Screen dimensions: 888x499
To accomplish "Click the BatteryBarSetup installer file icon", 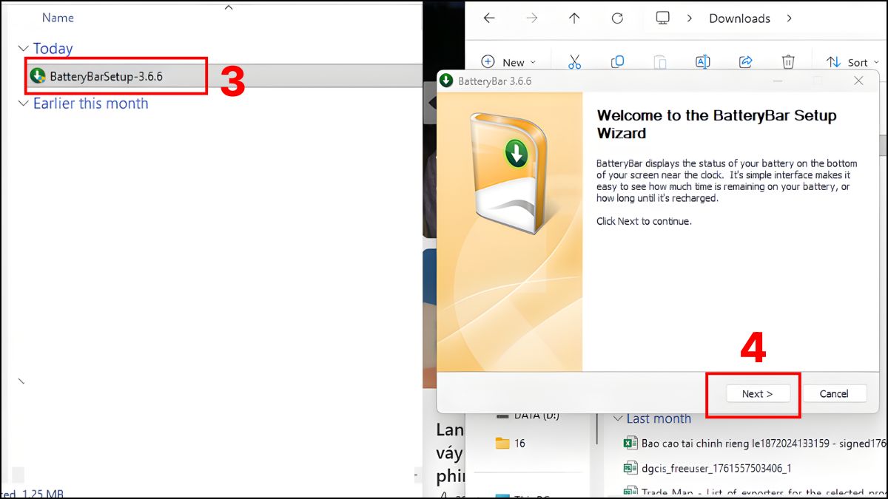I will pos(37,76).
